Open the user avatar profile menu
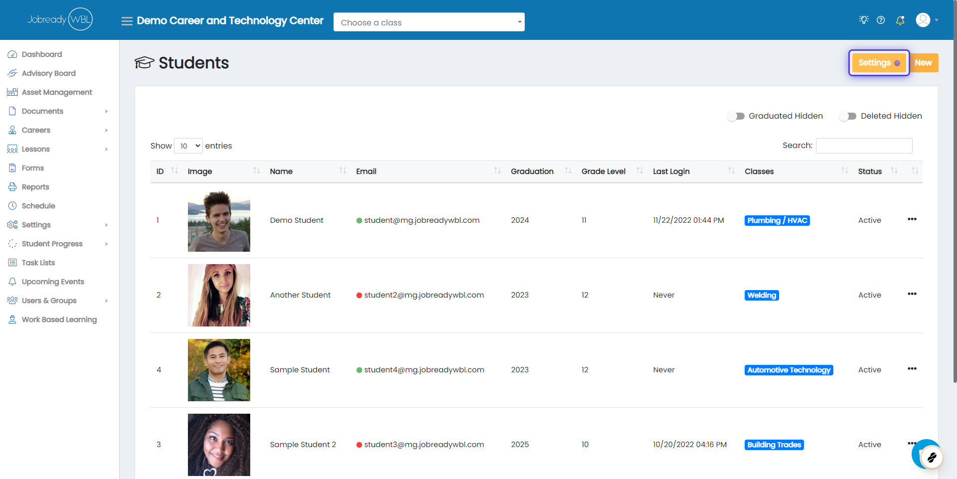957x479 pixels. point(923,20)
